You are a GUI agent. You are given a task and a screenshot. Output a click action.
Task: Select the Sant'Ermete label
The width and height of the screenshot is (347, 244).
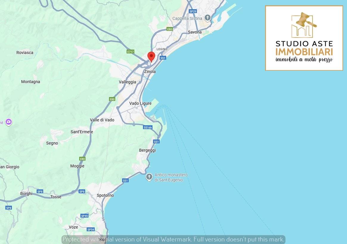[x=82, y=132]
